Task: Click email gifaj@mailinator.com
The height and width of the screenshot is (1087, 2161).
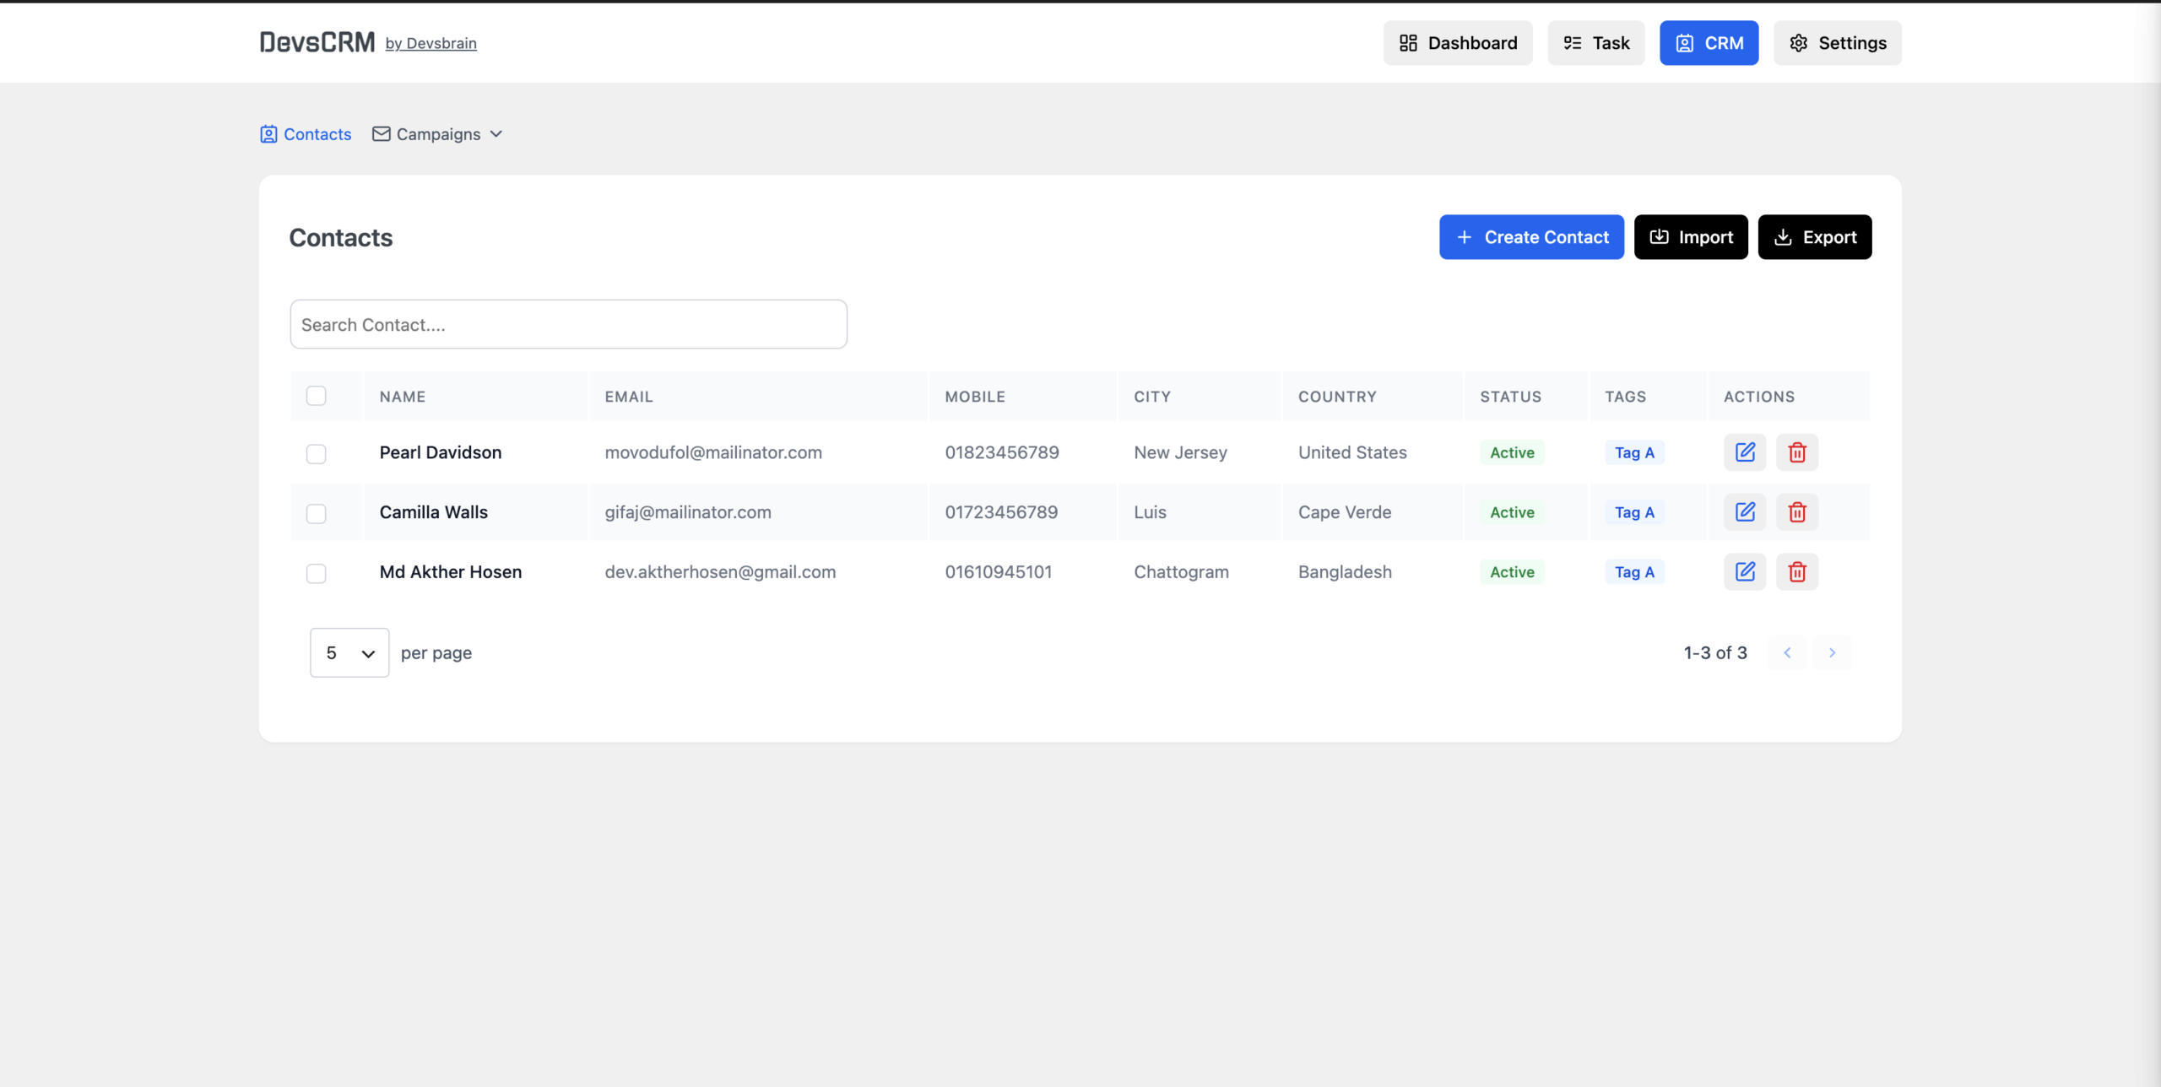Action: (687, 512)
